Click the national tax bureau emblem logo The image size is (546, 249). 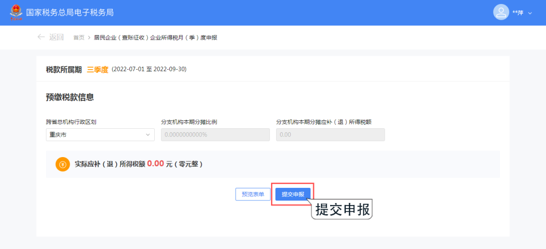coord(17,13)
